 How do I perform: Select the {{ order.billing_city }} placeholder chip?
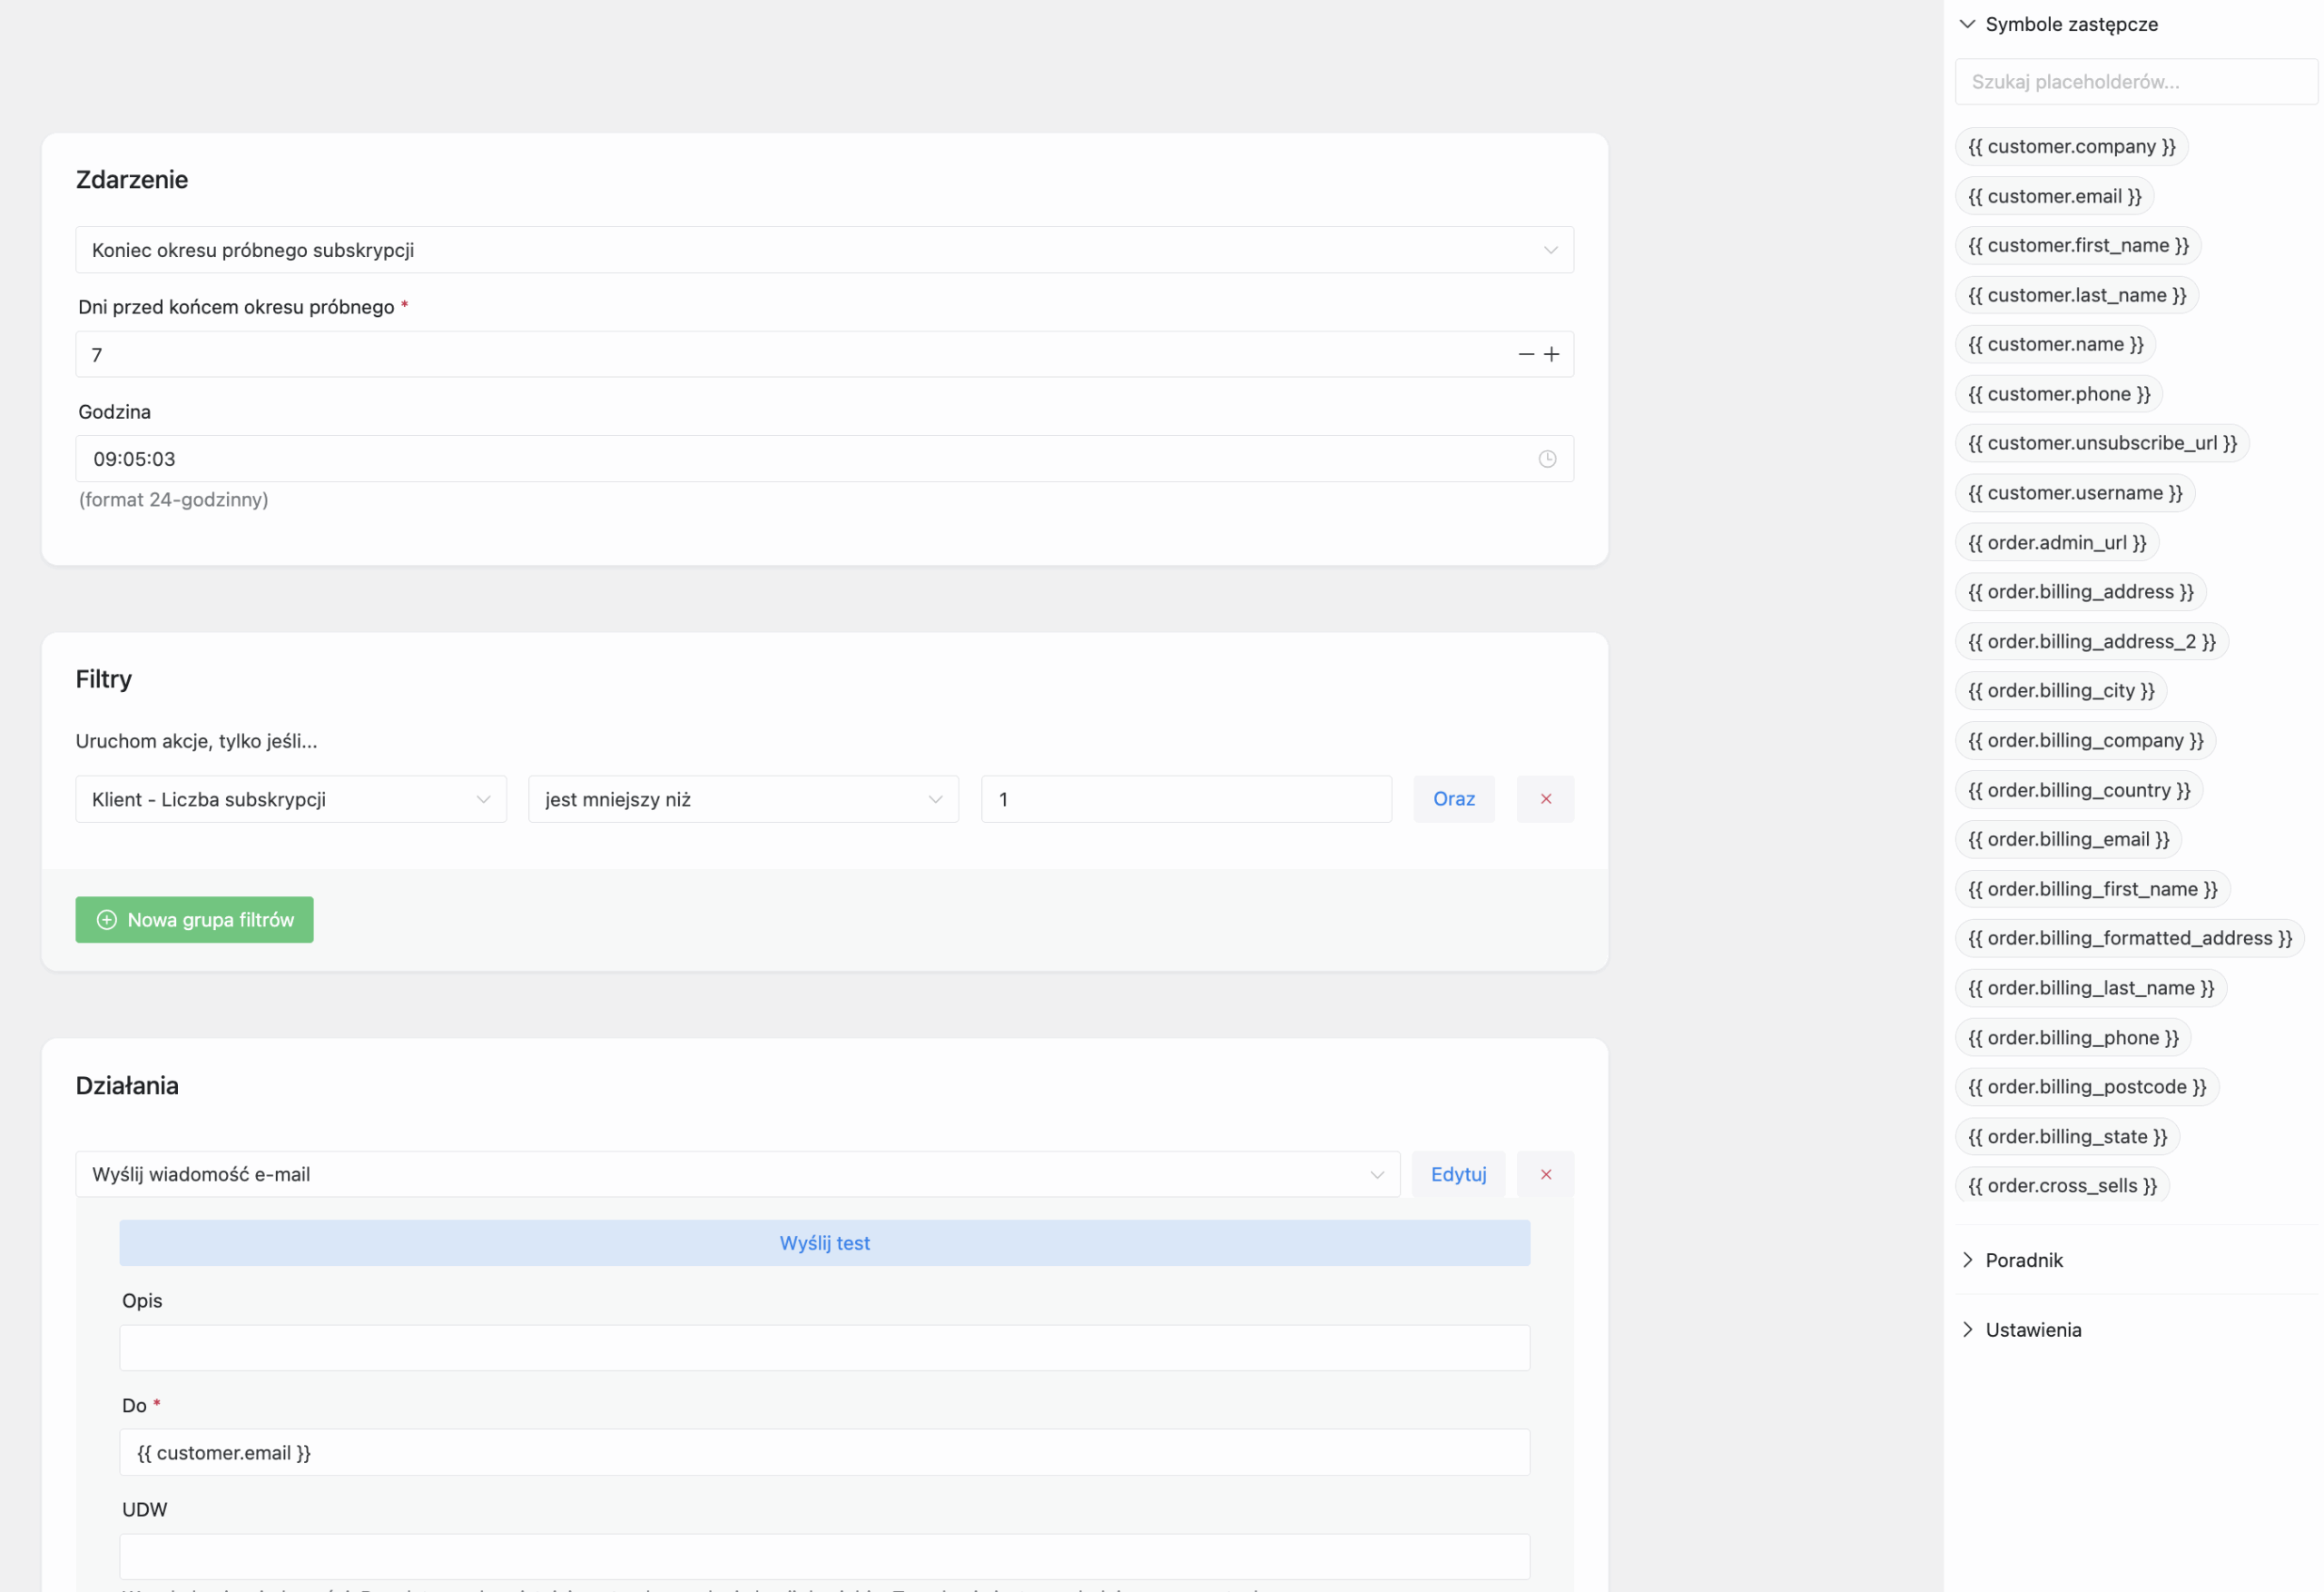pos(2060,690)
